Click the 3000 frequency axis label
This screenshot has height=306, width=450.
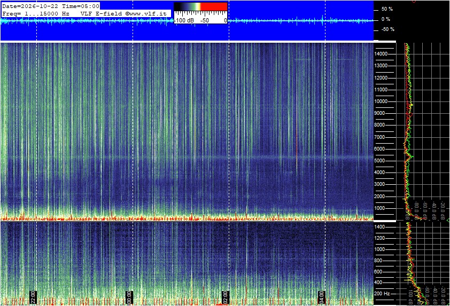pos(379,184)
